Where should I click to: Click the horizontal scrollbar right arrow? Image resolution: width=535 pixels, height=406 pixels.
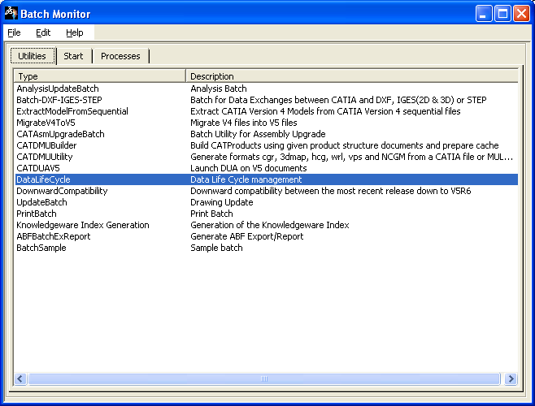511,378
